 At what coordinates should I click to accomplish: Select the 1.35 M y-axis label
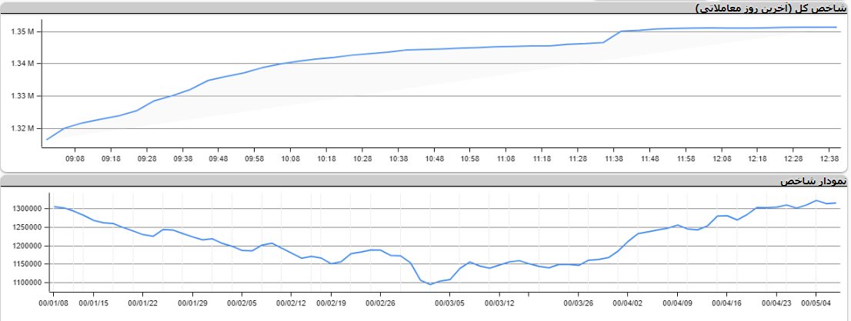(x=22, y=31)
